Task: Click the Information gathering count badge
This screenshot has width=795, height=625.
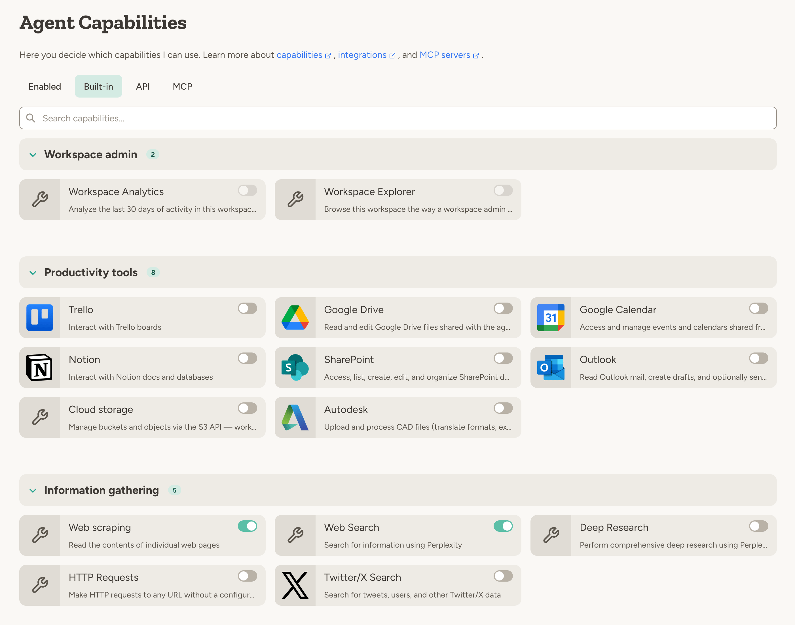Action: [175, 490]
